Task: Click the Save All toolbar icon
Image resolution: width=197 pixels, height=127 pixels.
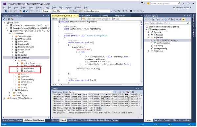Action: click(x=27, y=11)
